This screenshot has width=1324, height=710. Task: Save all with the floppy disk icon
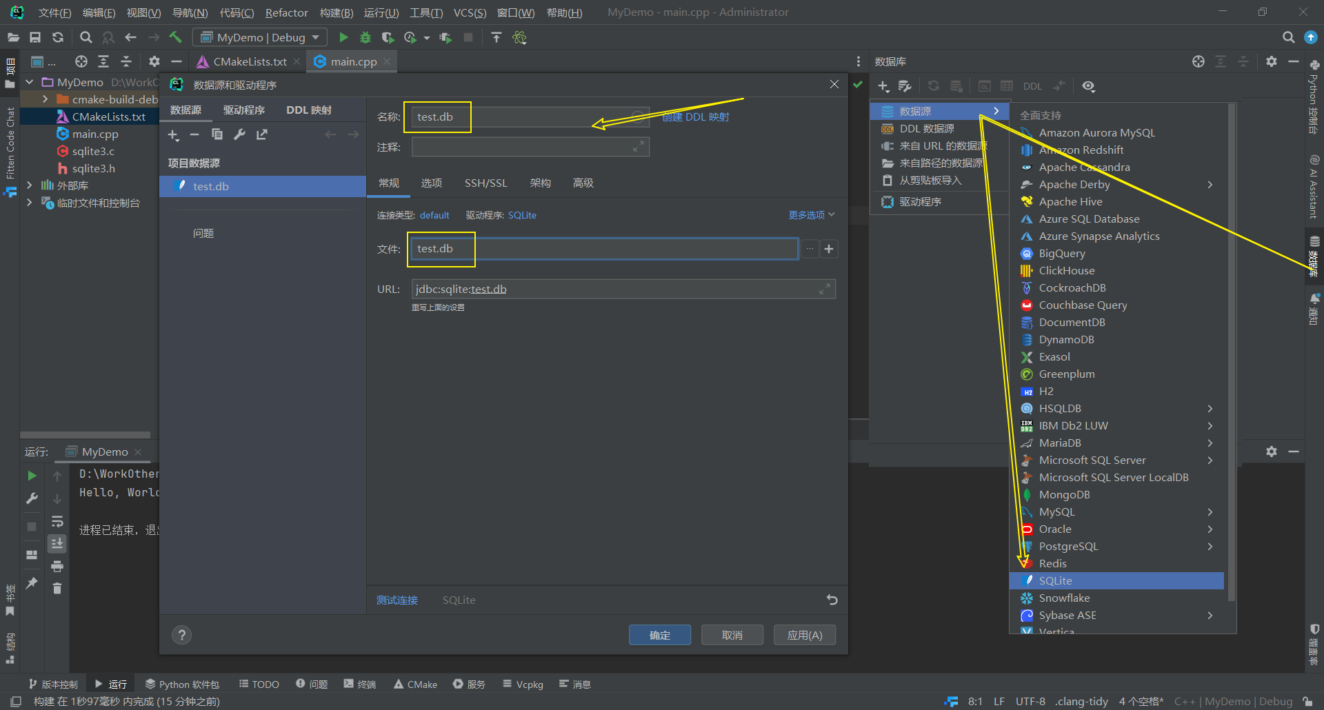[x=35, y=37]
